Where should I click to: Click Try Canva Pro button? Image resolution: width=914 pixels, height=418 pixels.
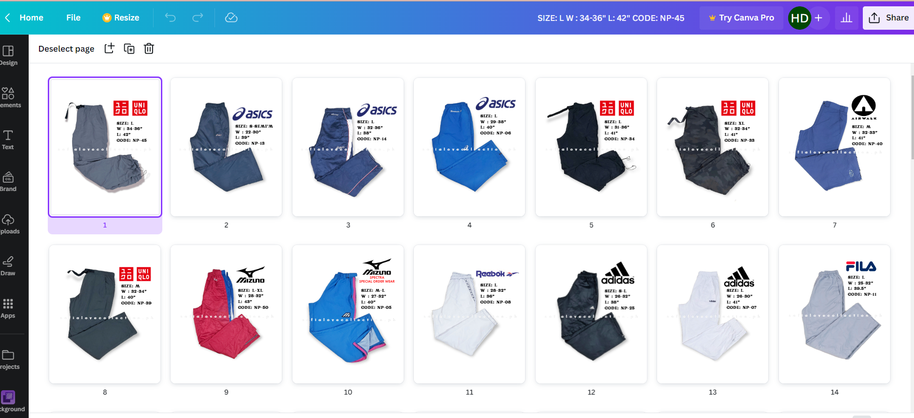coord(741,18)
